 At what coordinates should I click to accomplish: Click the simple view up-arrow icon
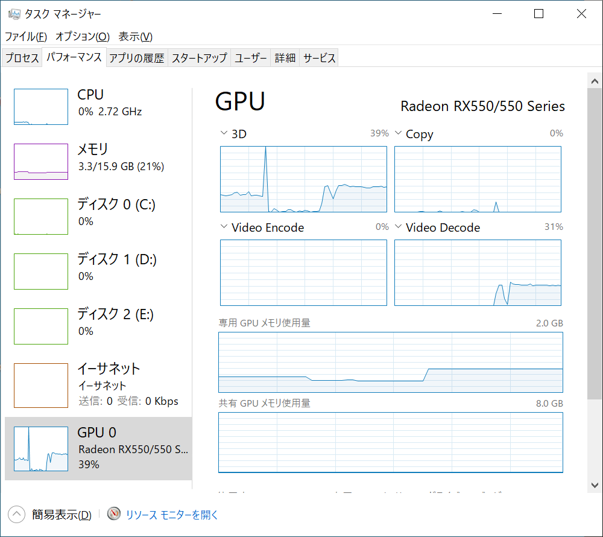16,515
